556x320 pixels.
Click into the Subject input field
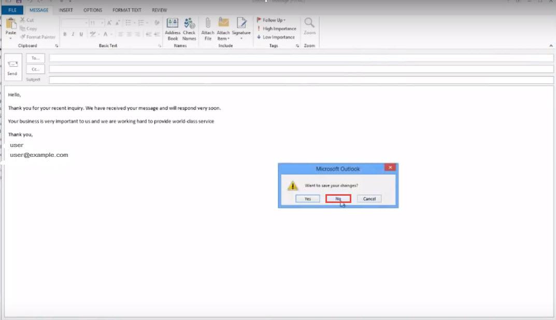[301, 80]
